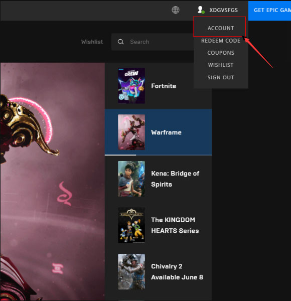Viewport: 291px width, 301px height.
Task: Click the search magnifier icon
Action: pyautogui.click(x=120, y=42)
